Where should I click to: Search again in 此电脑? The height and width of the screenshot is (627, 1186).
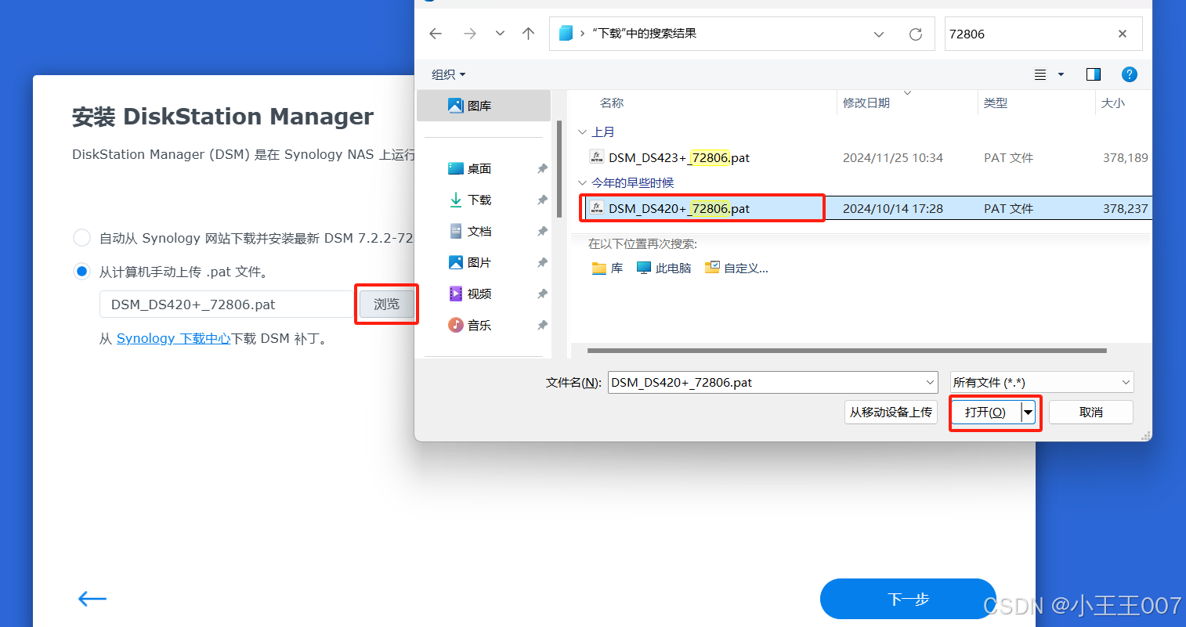point(664,268)
